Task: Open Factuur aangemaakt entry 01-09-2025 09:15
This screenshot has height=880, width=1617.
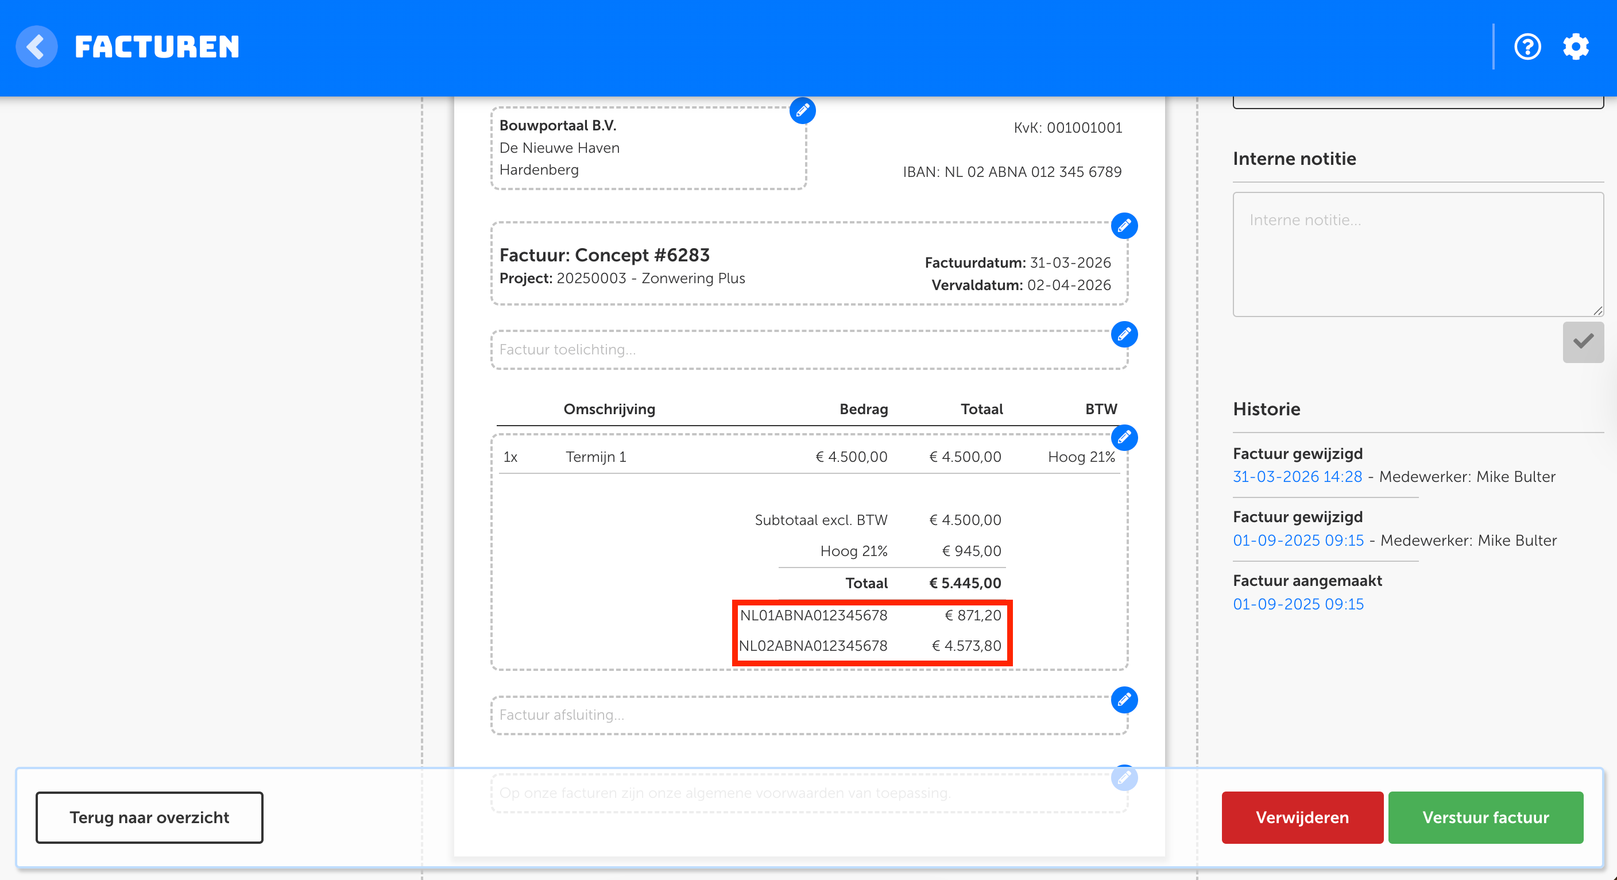Action: (x=1298, y=604)
